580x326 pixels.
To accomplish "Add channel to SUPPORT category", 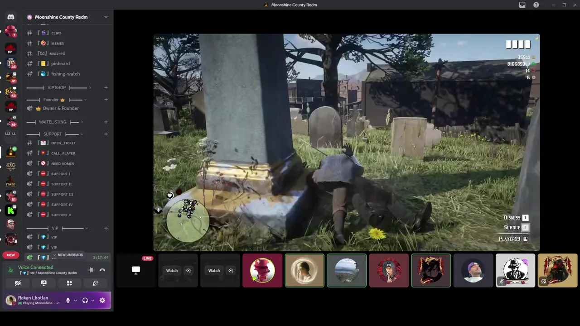I will 106,134.
